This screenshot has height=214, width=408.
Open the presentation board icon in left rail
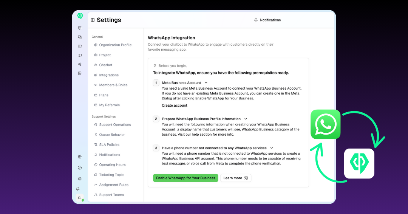coord(80,28)
